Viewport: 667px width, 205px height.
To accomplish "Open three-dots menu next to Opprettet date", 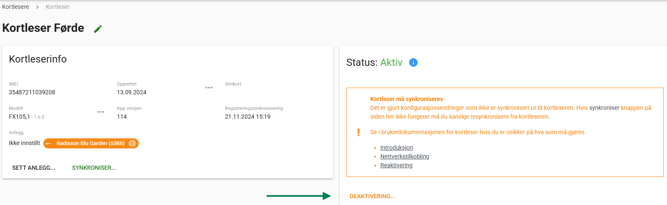I will (209, 88).
